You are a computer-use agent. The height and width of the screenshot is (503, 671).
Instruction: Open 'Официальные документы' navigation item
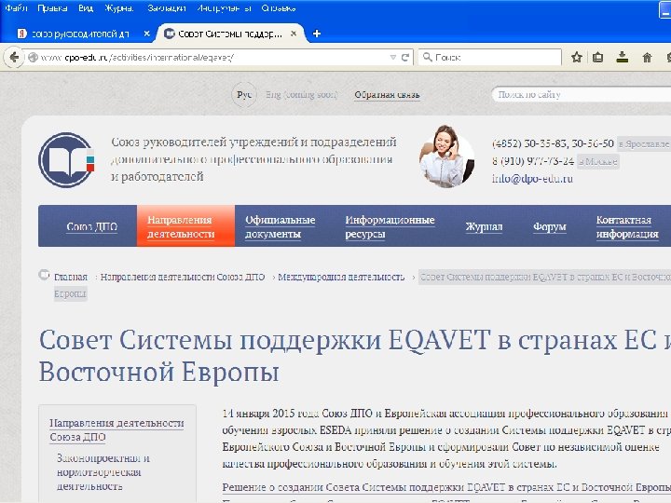coord(280,226)
